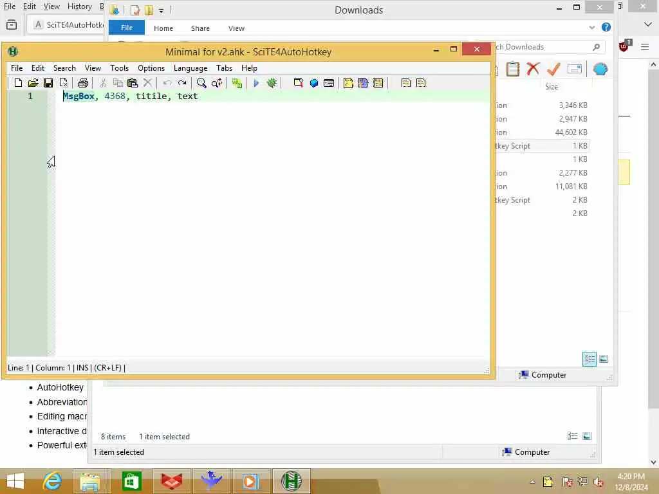Open the File menu in SciTE
The image size is (659, 494).
(x=17, y=68)
